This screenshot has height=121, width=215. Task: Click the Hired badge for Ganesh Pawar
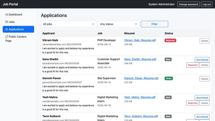pyautogui.click(x=169, y=78)
